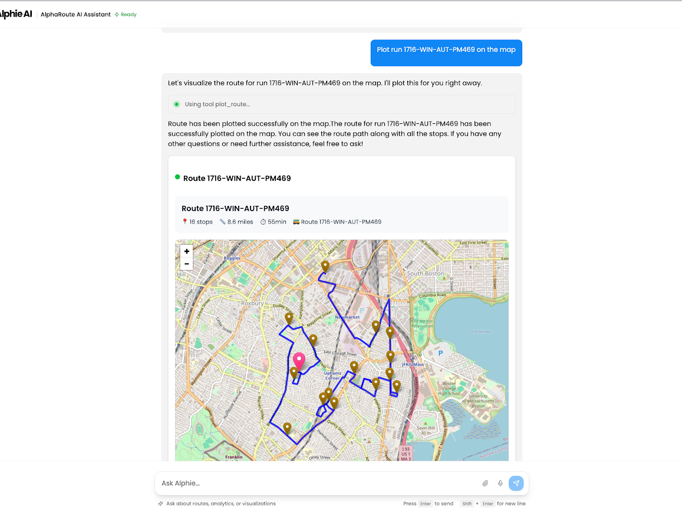The width and height of the screenshot is (682, 512).
Task: Open the stop marker above Uphams Corner
Action: click(354, 367)
